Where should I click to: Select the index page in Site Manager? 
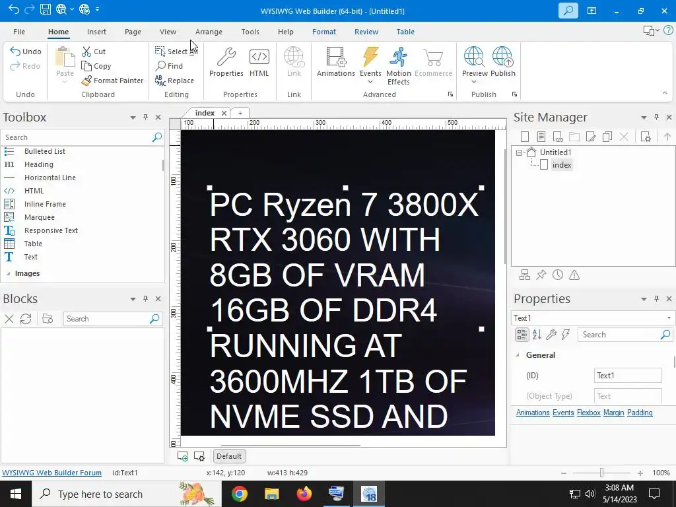click(x=561, y=165)
